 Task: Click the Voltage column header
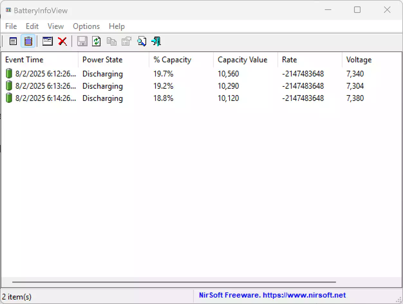click(359, 59)
